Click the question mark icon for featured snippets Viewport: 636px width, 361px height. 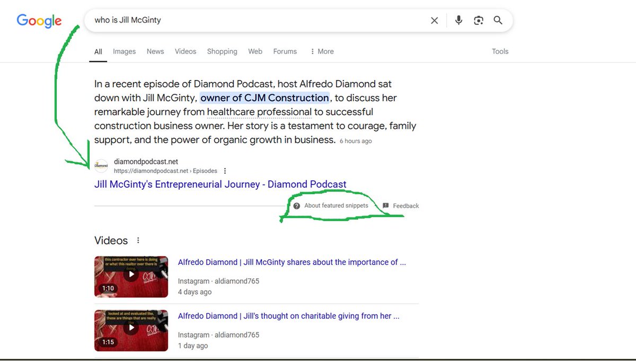click(297, 206)
